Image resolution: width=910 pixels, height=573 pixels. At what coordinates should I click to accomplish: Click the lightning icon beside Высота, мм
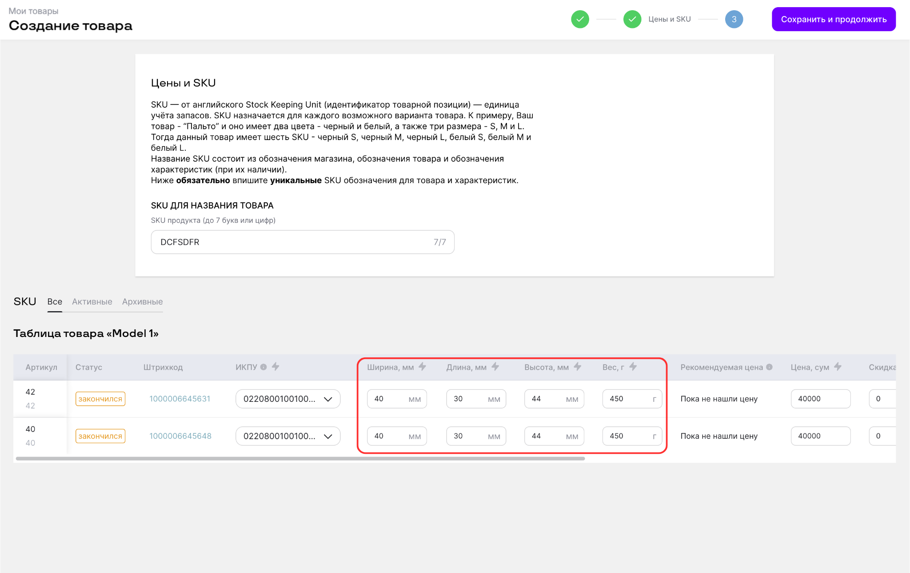click(577, 367)
